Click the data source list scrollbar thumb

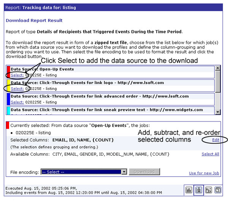coord(218,82)
